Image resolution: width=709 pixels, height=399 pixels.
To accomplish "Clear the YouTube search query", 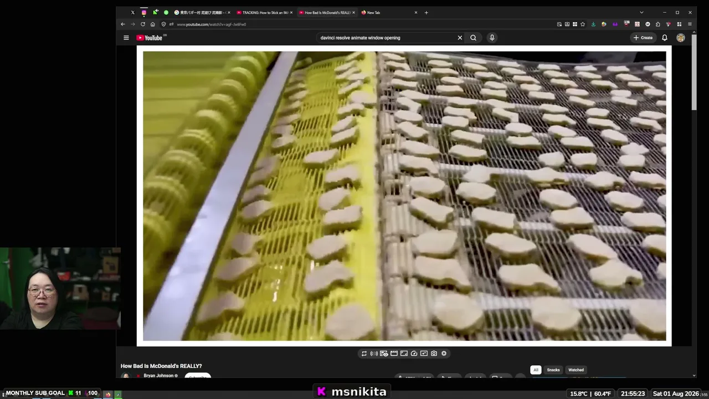I will [460, 38].
